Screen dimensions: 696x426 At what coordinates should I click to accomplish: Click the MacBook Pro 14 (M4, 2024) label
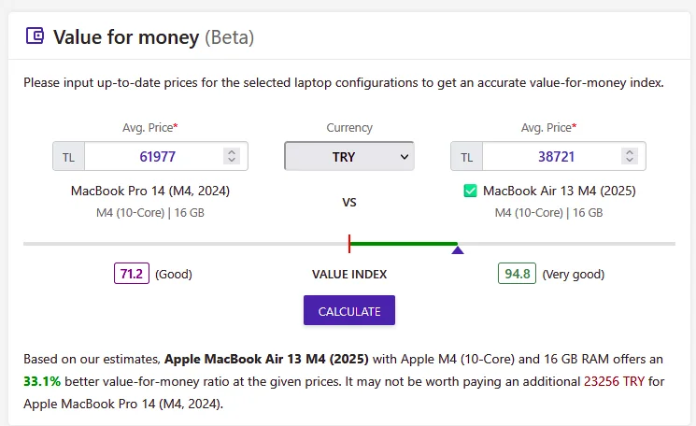(150, 192)
